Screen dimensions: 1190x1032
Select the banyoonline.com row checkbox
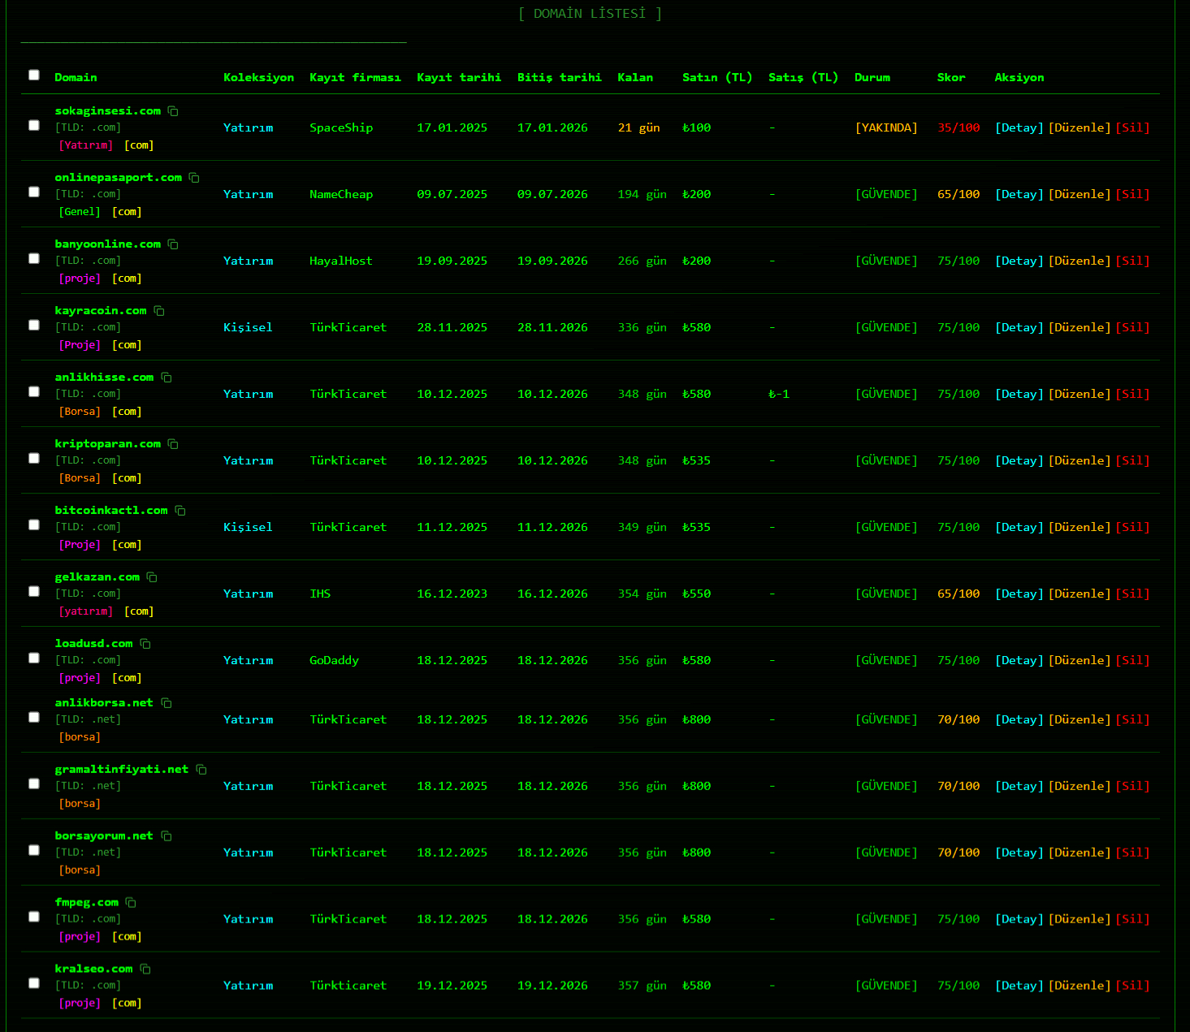(x=34, y=258)
